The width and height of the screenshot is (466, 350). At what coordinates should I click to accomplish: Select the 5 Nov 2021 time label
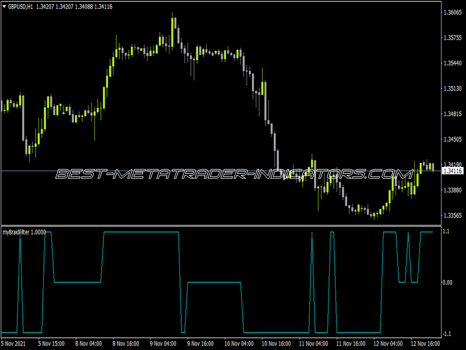pos(13,344)
